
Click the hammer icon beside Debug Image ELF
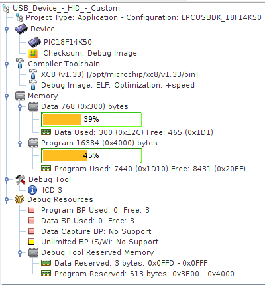(x=33, y=85)
